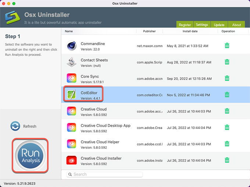Select the Core Sync name text
This screenshot has width=250, height=187.
click(90, 77)
